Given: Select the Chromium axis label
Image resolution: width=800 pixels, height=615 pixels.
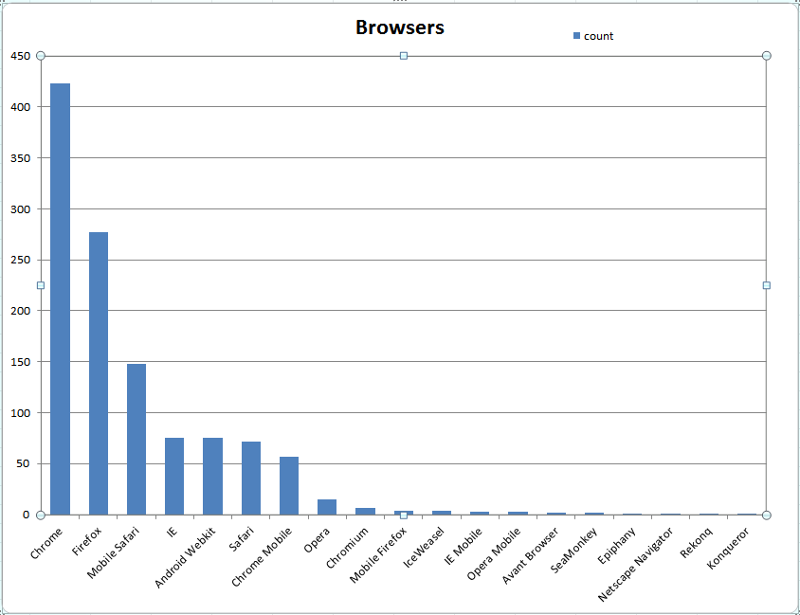Looking at the screenshot, I should pos(347,548).
